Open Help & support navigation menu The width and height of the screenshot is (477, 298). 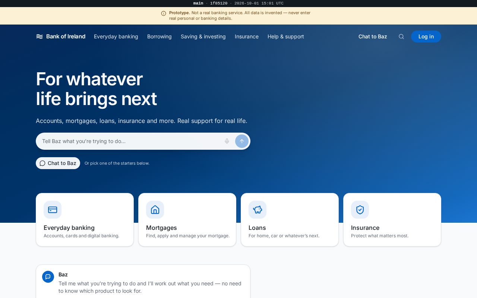click(x=286, y=37)
